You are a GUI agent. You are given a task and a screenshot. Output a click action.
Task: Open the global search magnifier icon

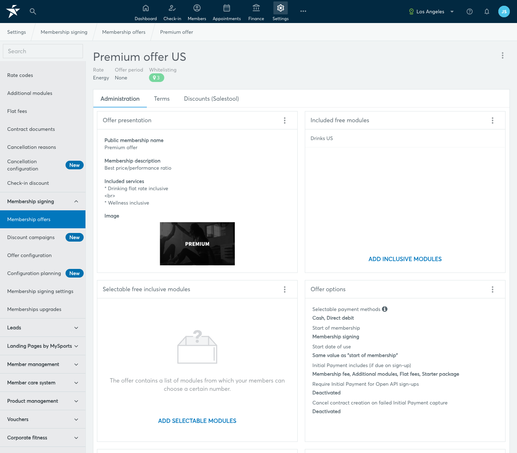click(33, 12)
